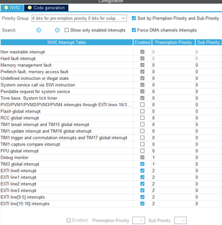Image resolution: width=222 pixels, height=225 pixels.
Task: Click NVIC Interrupt Table column header
Action: [66, 42]
